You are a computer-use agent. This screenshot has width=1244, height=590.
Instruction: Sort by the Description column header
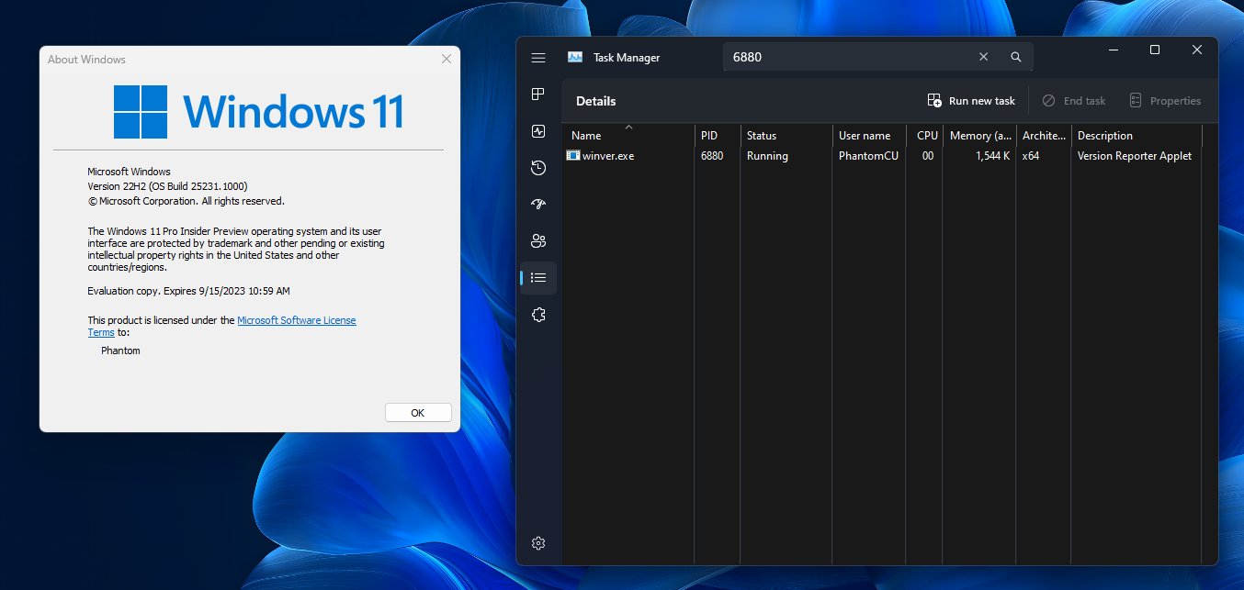click(x=1137, y=135)
